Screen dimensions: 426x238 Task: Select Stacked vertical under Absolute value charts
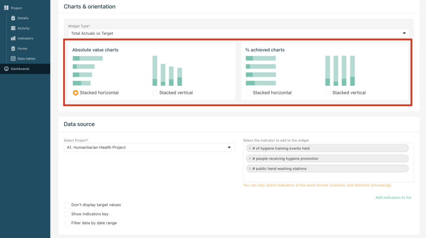tap(155, 93)
